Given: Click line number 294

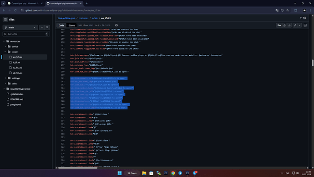Looking at the screenshot, I should [63, 55].
